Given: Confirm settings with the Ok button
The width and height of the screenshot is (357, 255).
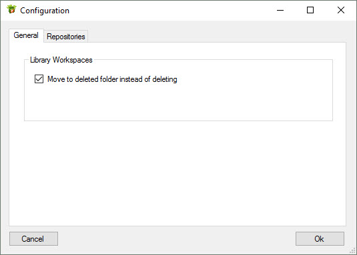Looking at the screenshot, I should coord(320,238).
